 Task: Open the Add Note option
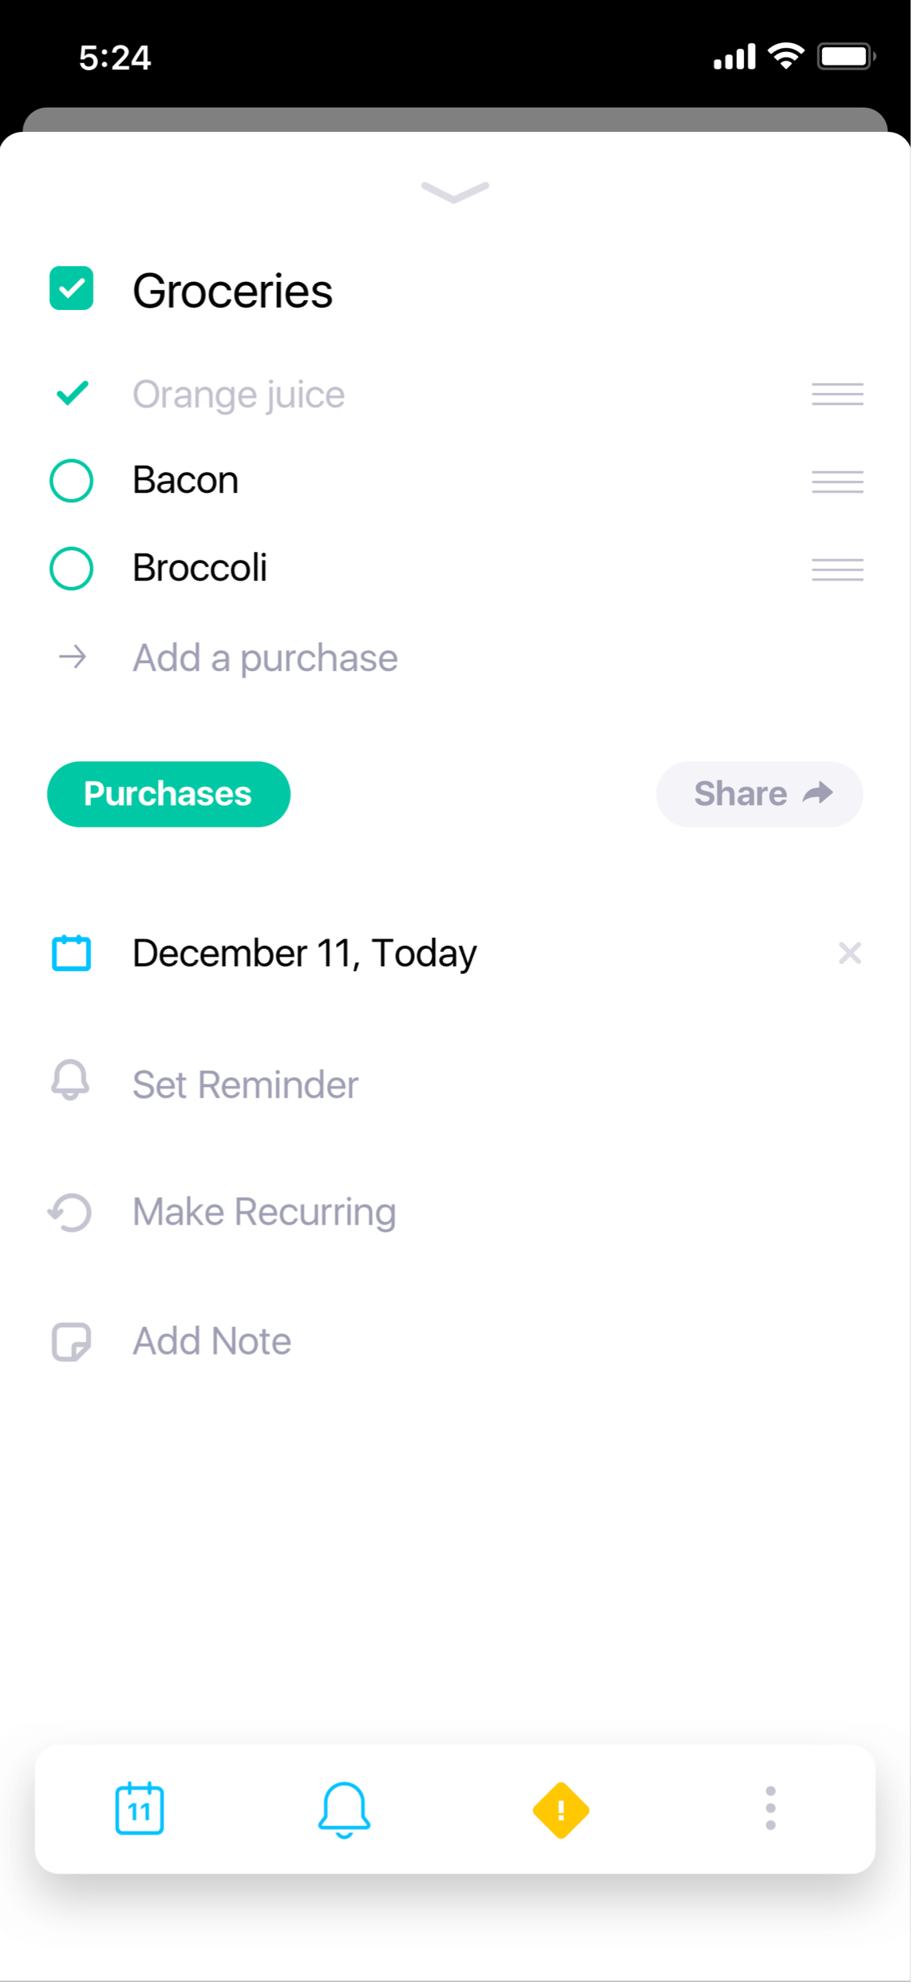(211, 1341)
